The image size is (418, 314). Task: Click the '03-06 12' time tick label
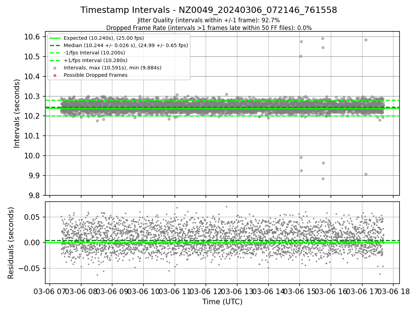point(206,291)
